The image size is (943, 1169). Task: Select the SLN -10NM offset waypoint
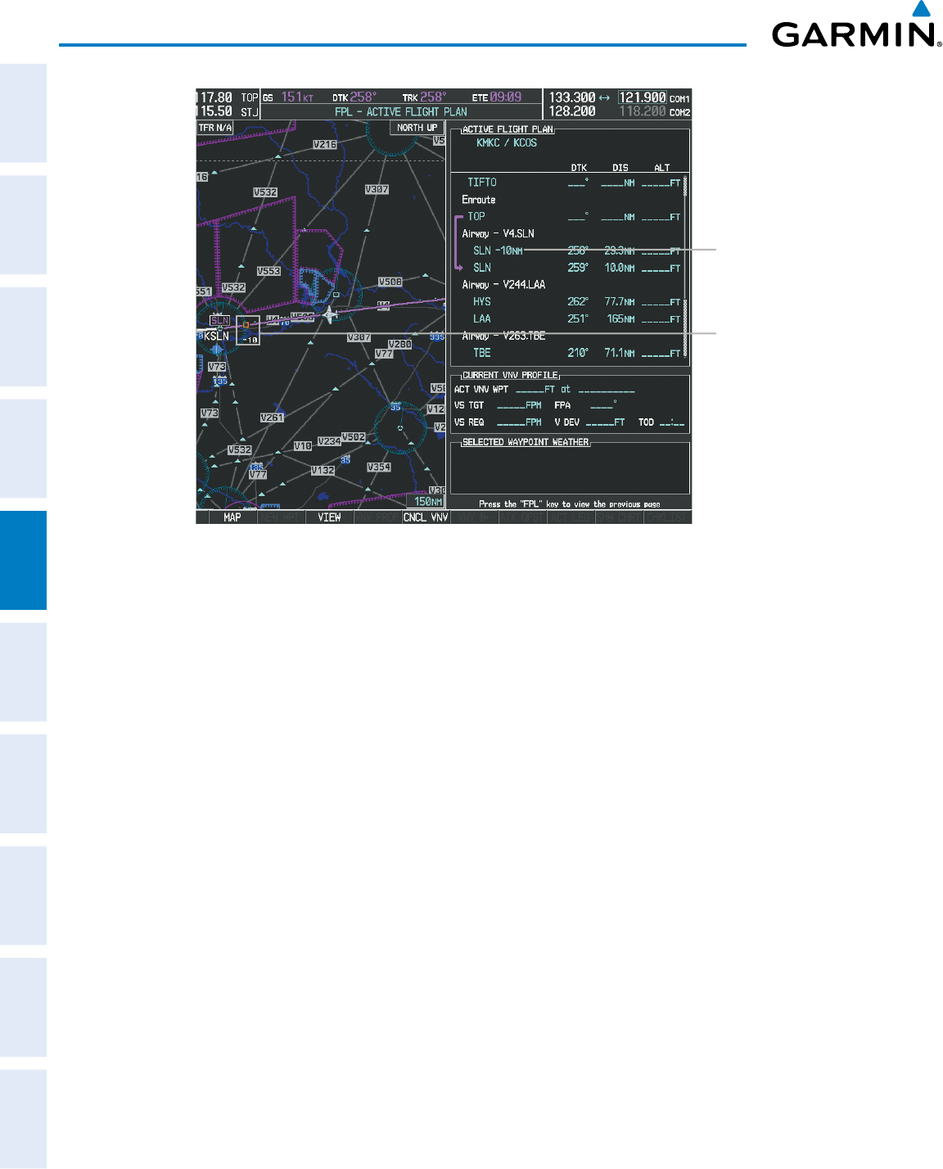pos(498,251)
